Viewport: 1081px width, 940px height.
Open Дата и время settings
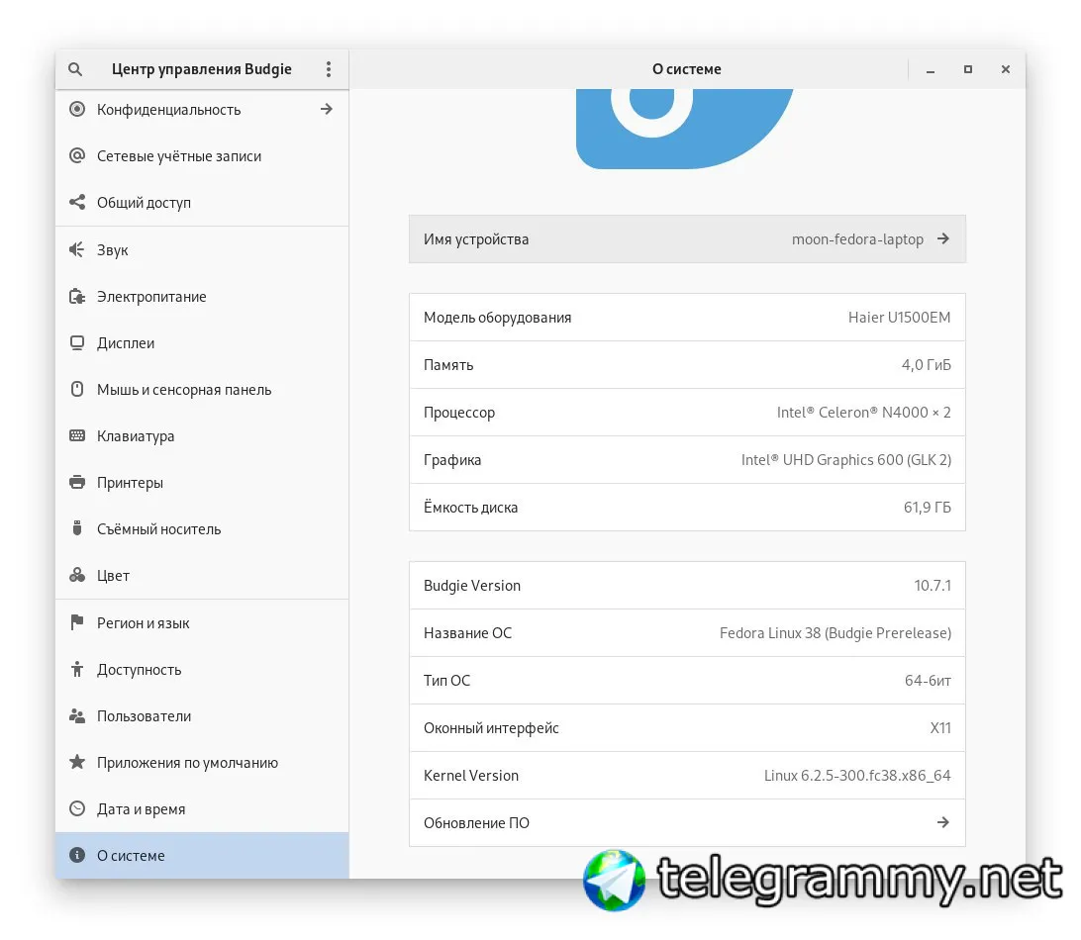pyautogui.click(x=202, y=809)
